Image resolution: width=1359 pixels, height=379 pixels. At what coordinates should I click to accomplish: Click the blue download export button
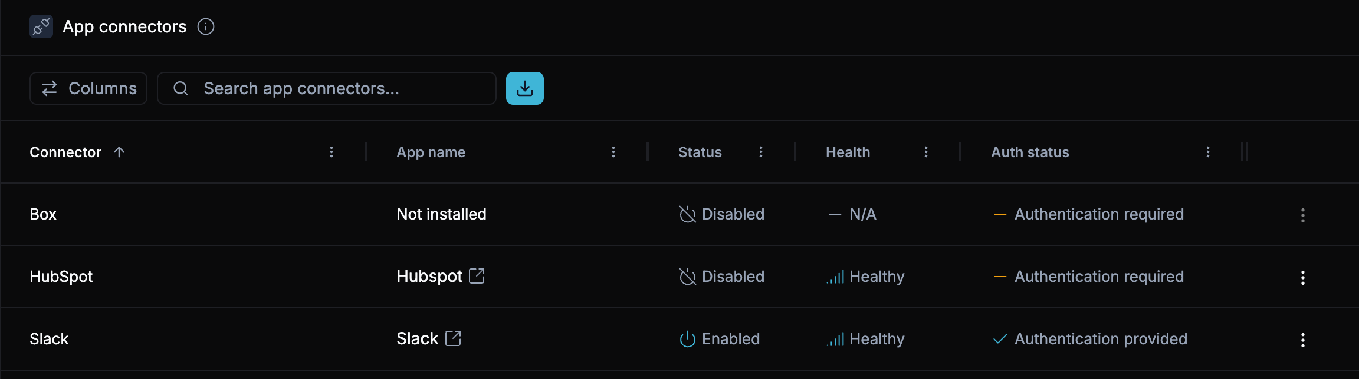524,88
